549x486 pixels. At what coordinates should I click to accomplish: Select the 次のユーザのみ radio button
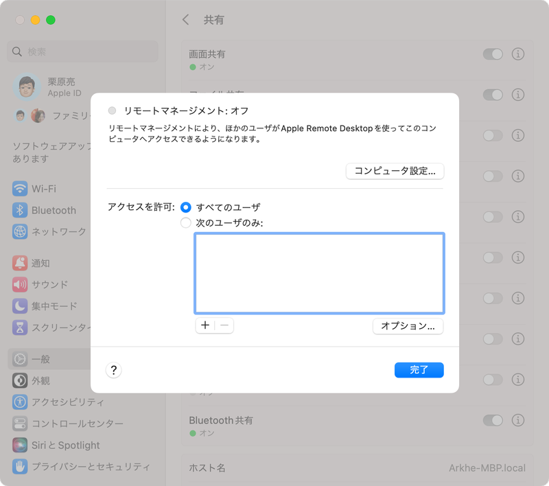185,222
